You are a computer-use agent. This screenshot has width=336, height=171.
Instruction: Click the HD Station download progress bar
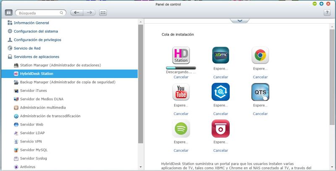click(x=181, y=68)
